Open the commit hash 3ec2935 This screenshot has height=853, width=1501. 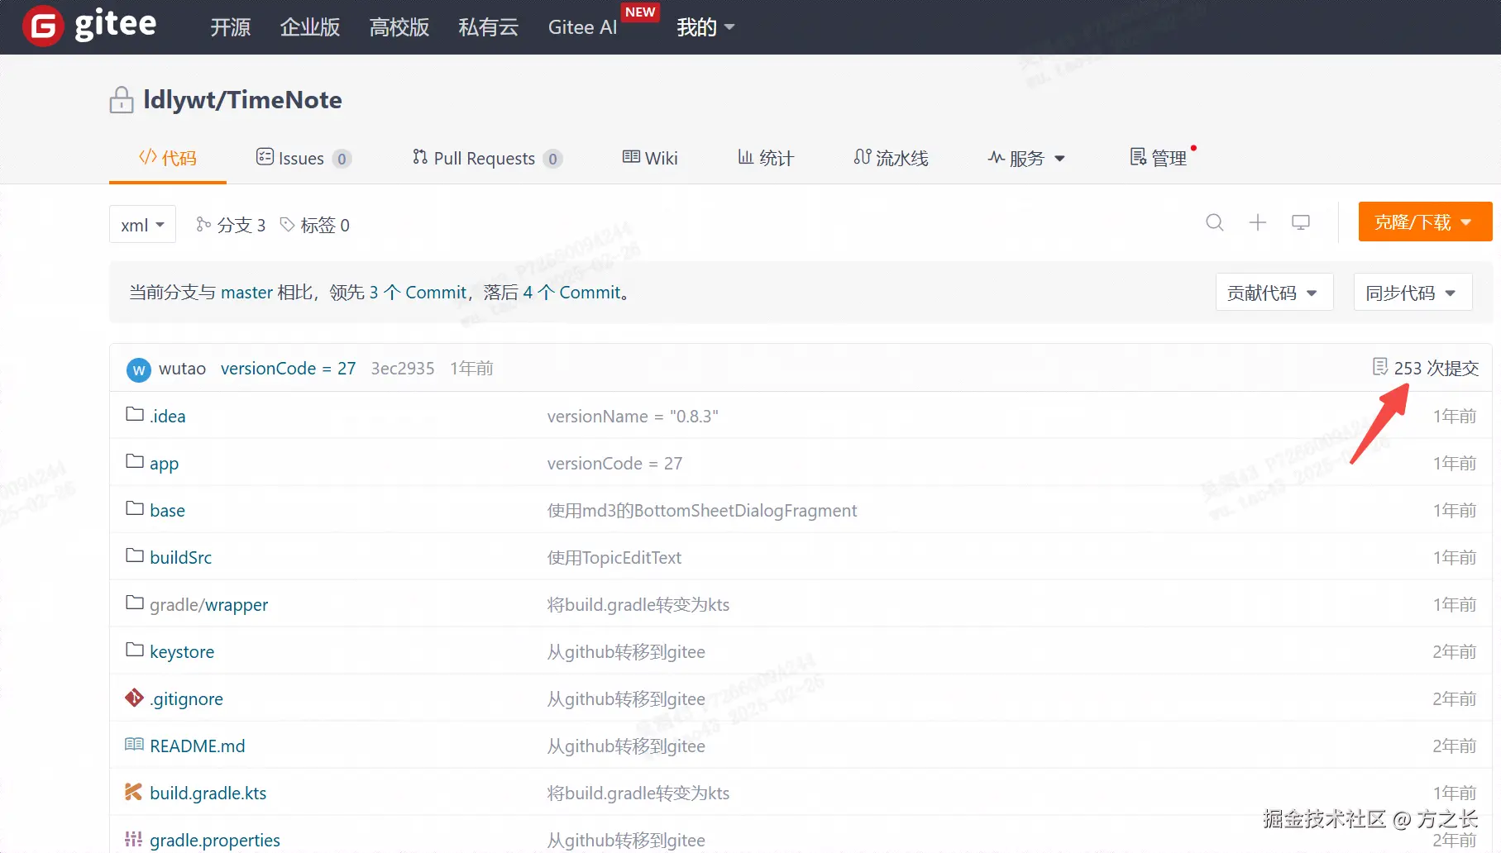click(403, 368)
